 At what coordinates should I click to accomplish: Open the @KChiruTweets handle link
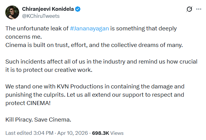tap(41, 16)
